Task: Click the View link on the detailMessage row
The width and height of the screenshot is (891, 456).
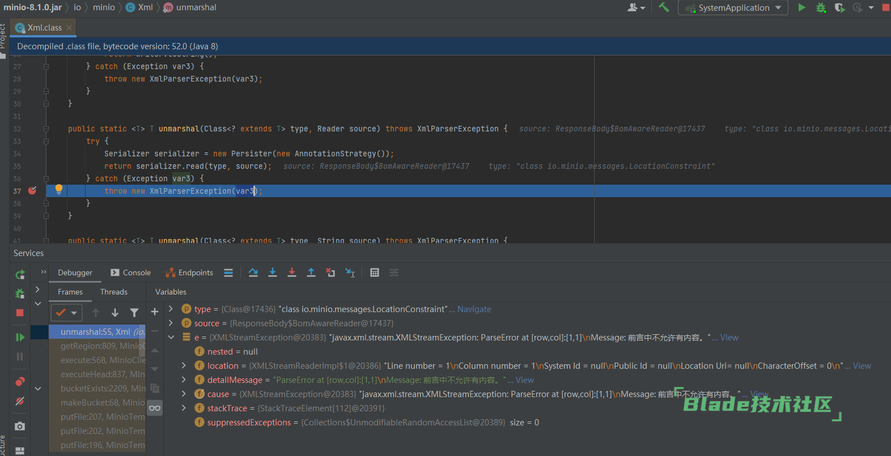Action: tap(525, 380)
